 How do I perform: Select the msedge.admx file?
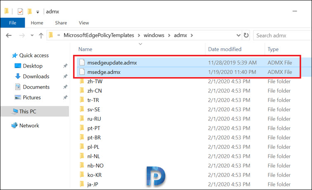(x=104, y=72)
